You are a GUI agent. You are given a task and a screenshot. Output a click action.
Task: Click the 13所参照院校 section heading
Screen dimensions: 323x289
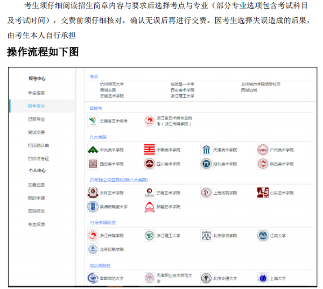click(x=103, y=223)
